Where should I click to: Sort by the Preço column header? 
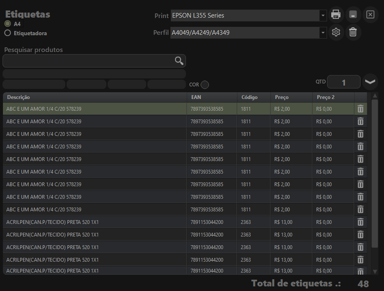[x=282, y=97]
